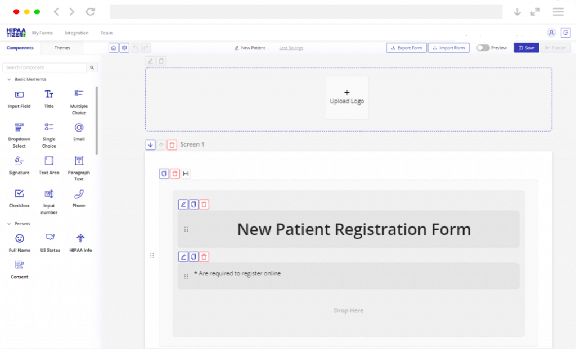The height and width of the screenshot is (349, 576).
Task: Delete the Screen 1 section
Action: point(172,144)
